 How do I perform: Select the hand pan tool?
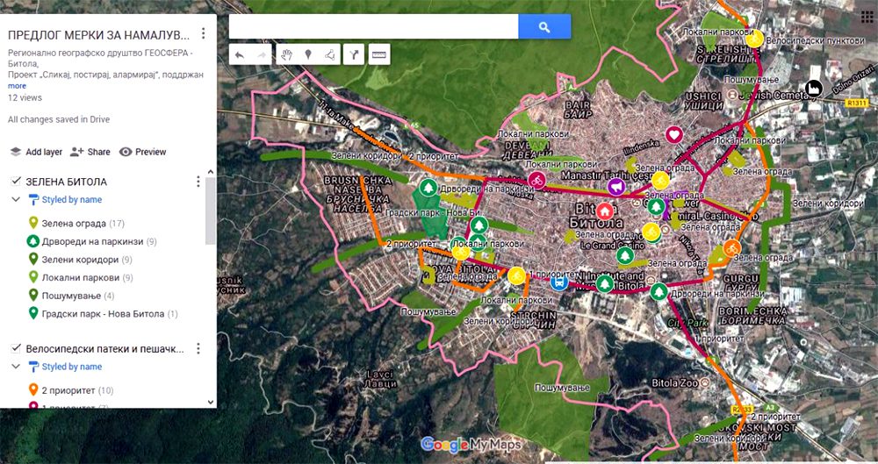(x=286, y=54)
